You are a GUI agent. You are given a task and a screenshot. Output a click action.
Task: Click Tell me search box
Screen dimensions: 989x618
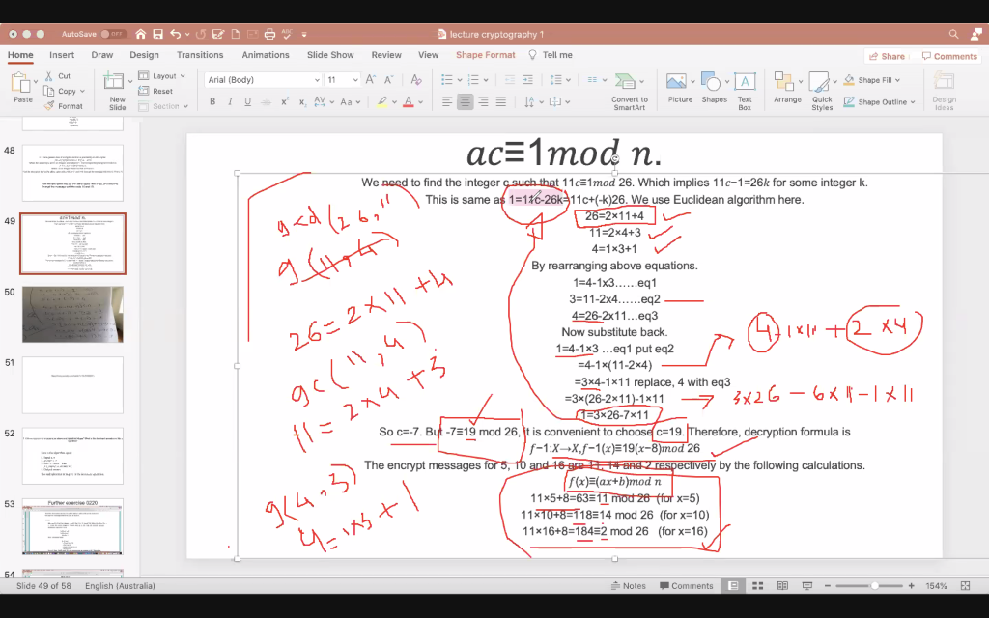(x=551, y=55)
